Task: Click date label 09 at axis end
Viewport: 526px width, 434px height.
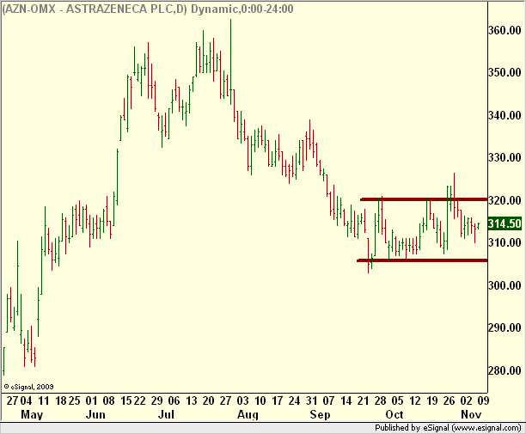Action: click(x=483, y=400)
